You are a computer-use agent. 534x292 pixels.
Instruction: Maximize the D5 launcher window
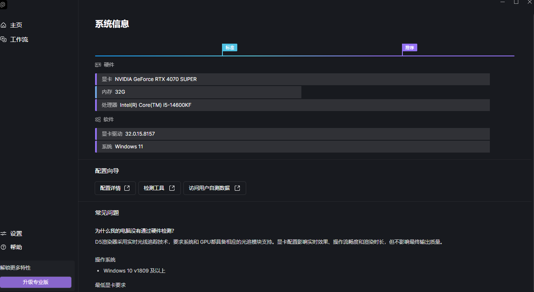point(516,2)
